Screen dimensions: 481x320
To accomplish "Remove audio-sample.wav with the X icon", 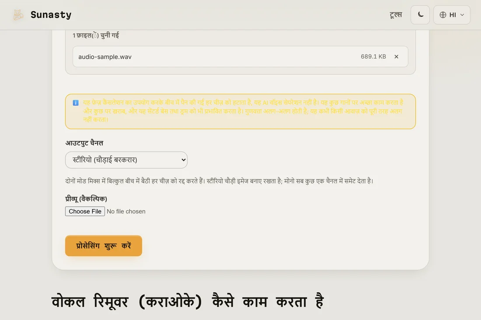I will (x=396, y=57).
